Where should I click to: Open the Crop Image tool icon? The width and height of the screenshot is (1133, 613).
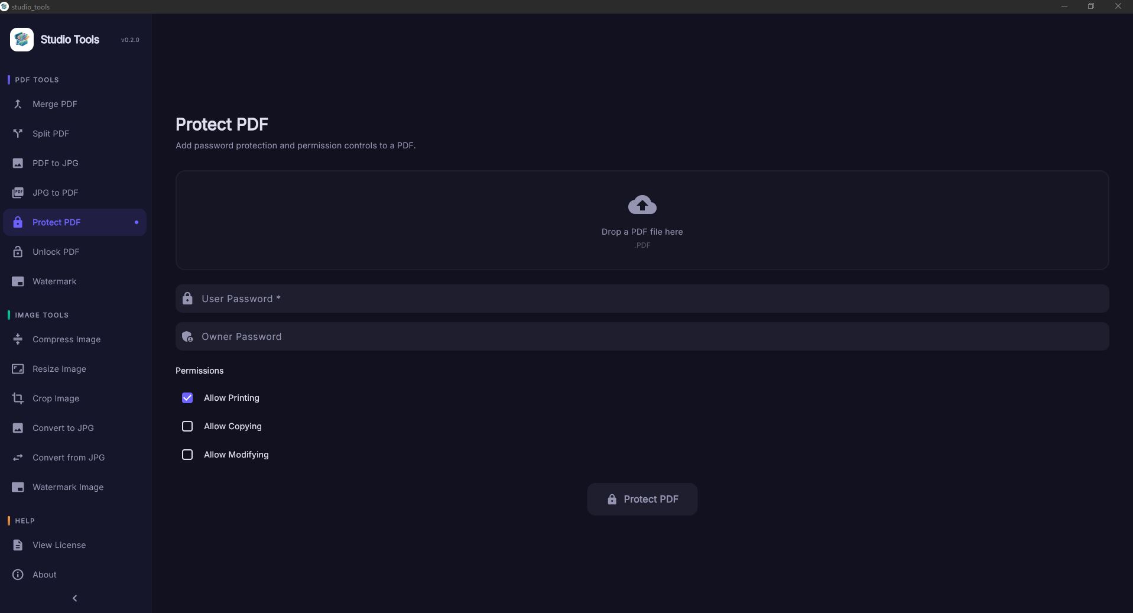click(18, 398)
